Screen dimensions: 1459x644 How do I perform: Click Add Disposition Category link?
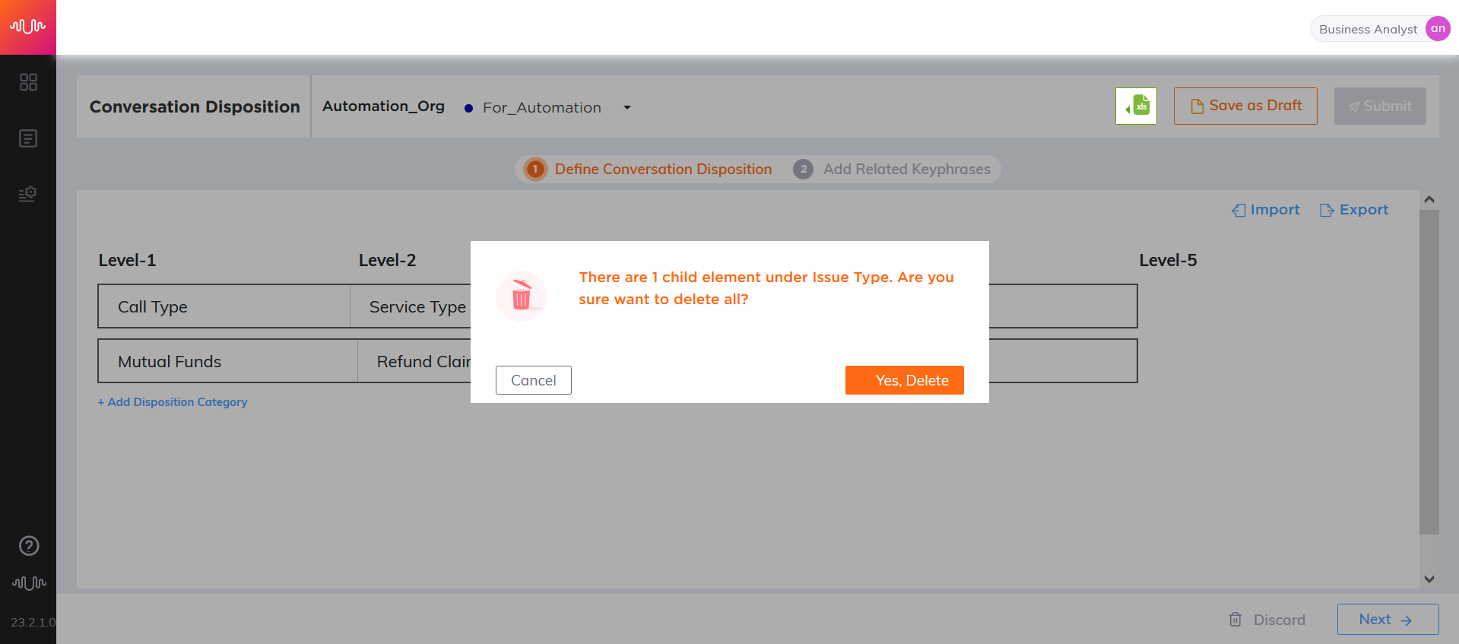(x=173, y=401)
